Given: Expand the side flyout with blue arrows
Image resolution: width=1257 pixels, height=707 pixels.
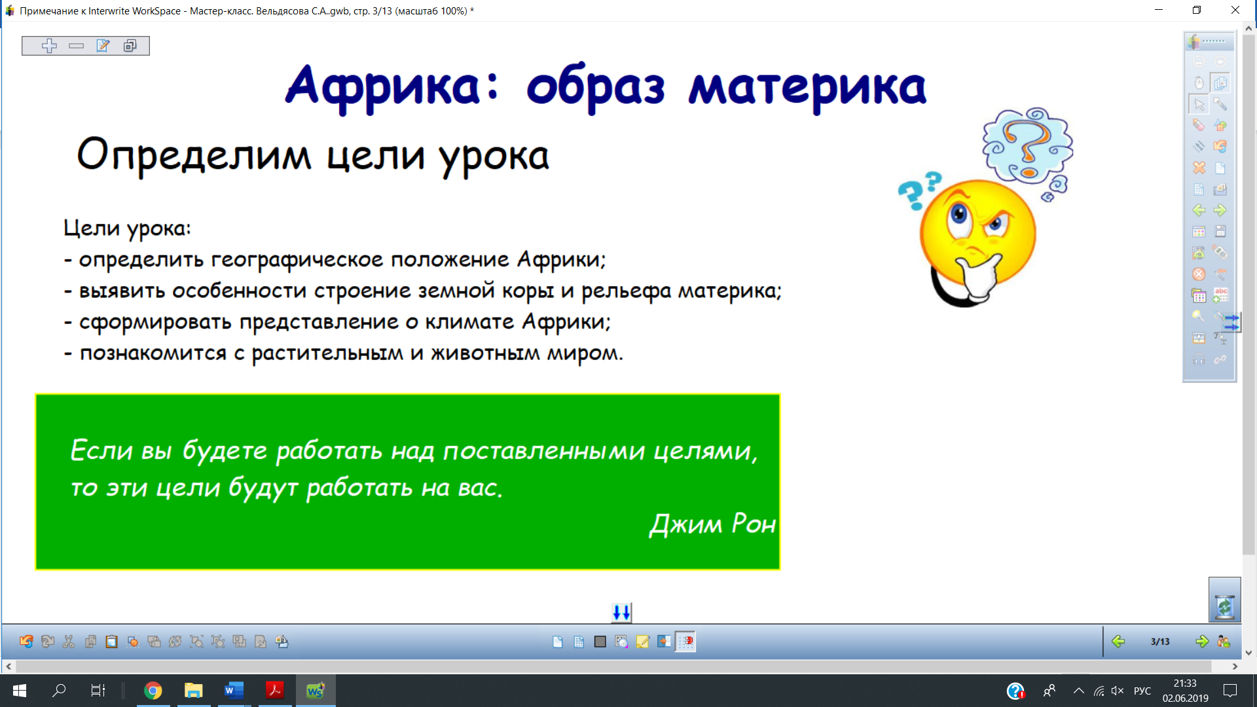Looking at the screenshot, I should [1232, 322].
